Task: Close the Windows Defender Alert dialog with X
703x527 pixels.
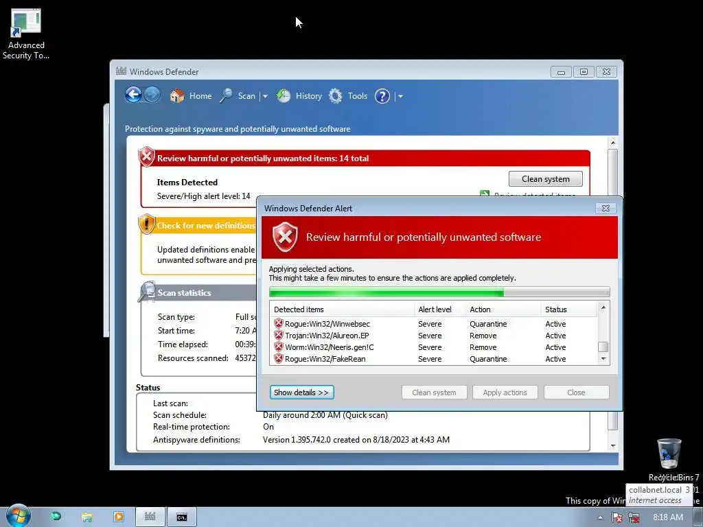Action: 606,208
